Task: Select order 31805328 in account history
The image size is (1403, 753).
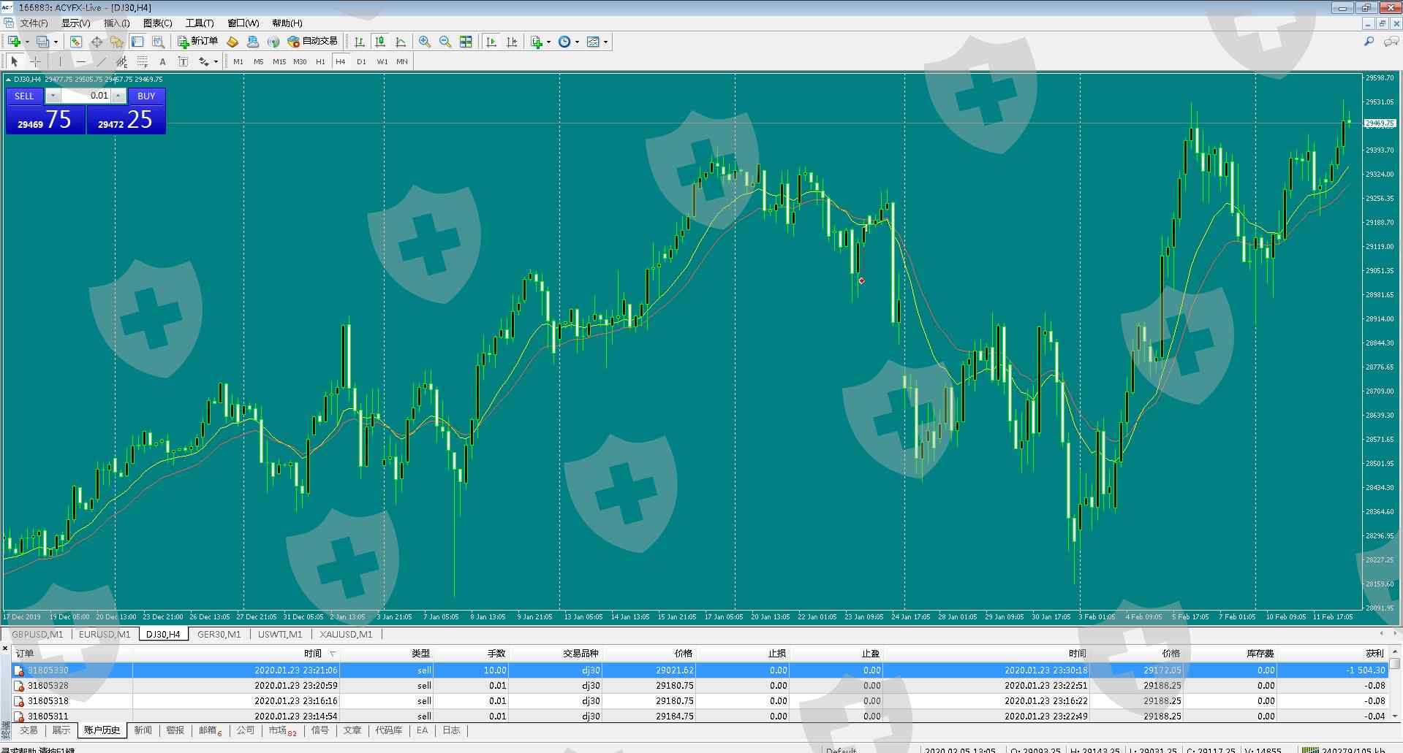Action: point(48,685)
